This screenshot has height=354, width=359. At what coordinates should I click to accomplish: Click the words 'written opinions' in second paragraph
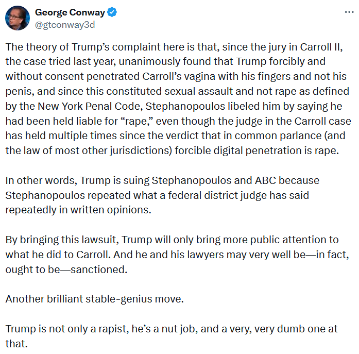111,210
